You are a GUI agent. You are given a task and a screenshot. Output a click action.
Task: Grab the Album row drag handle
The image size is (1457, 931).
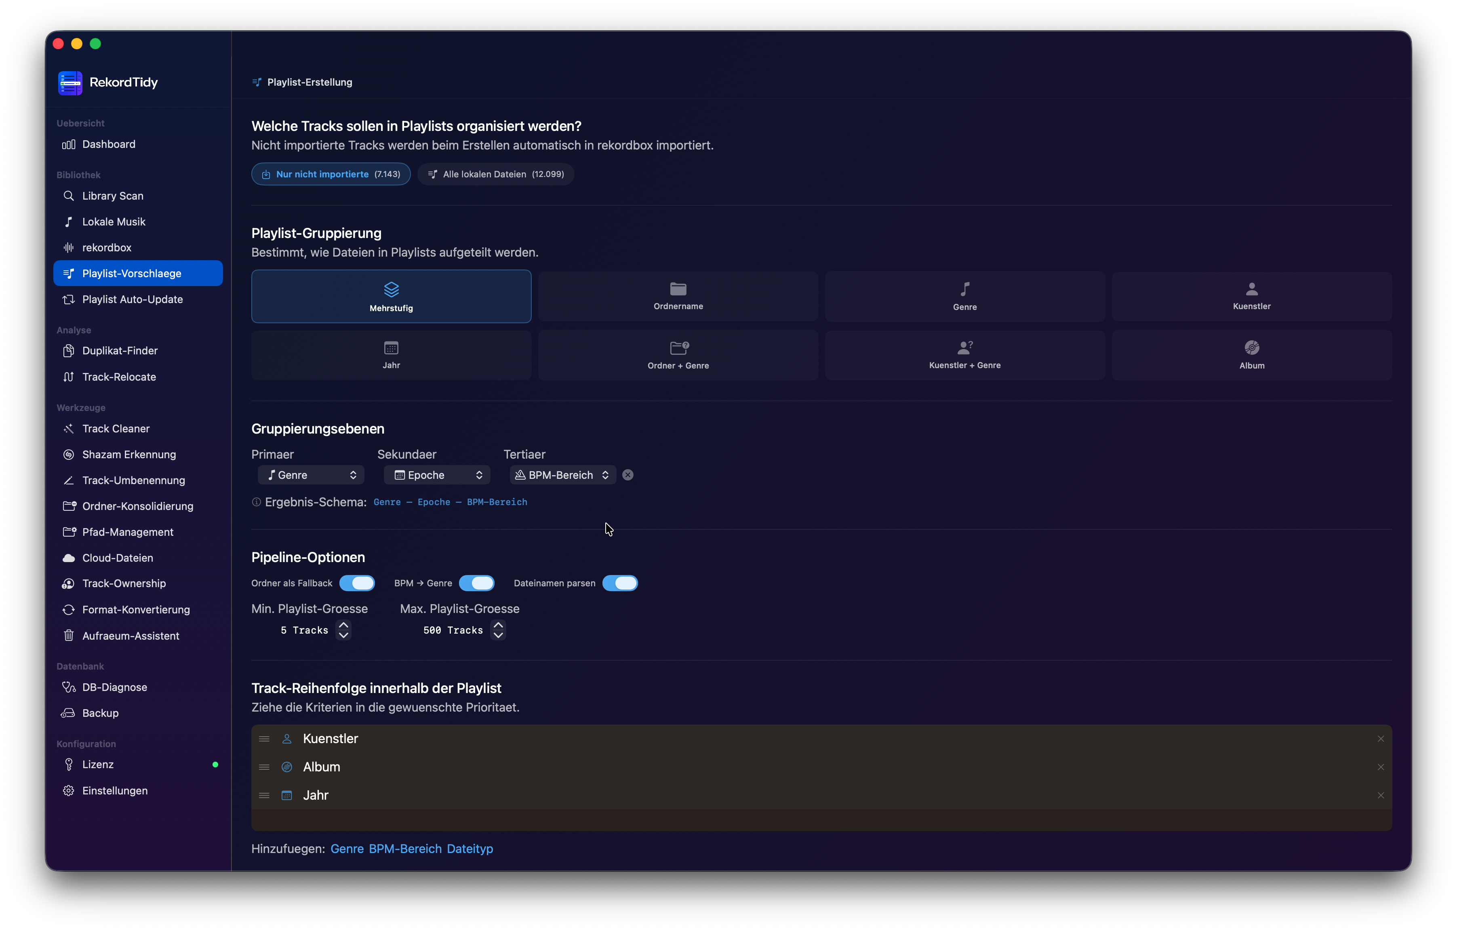point(264,768)
